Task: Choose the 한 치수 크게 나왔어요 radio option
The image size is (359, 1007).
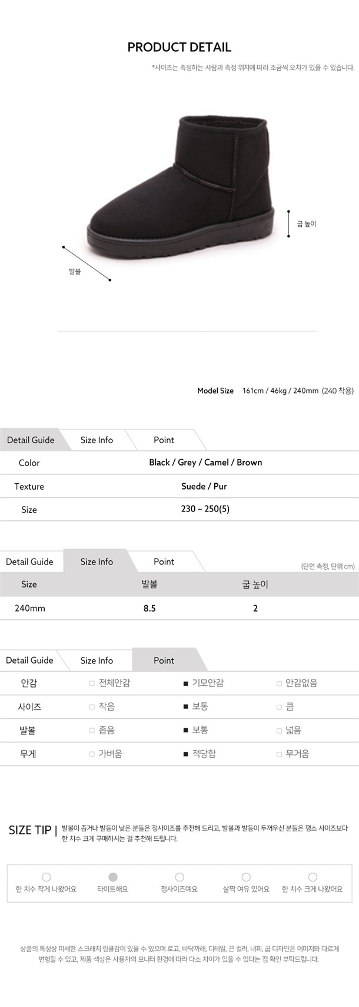Action: pos(313,877)
